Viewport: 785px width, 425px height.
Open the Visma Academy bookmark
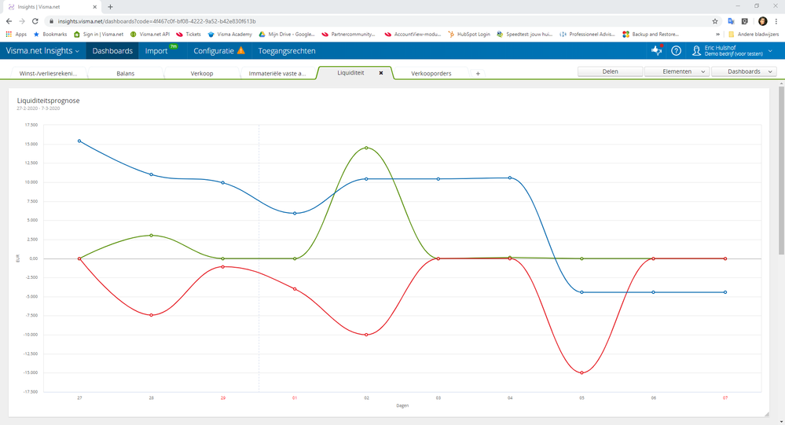pyautogui.click(x=229, y=34)
